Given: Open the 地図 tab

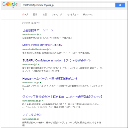Looking at the screenshot, I should (45, 15).
